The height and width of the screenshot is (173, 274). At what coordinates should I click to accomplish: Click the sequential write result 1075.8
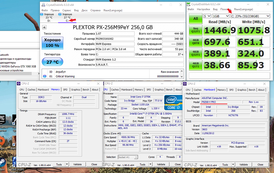254,30
